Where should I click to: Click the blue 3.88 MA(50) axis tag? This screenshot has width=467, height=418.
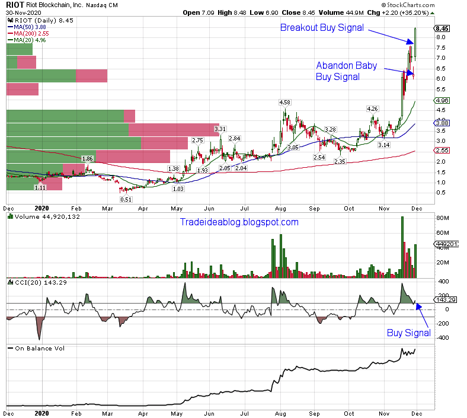(x=442, y=123)
